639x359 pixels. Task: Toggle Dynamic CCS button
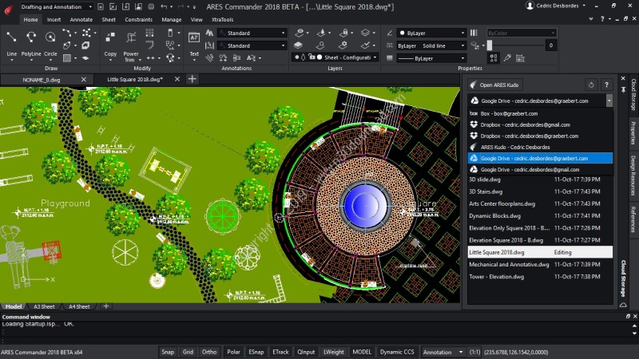397,352
